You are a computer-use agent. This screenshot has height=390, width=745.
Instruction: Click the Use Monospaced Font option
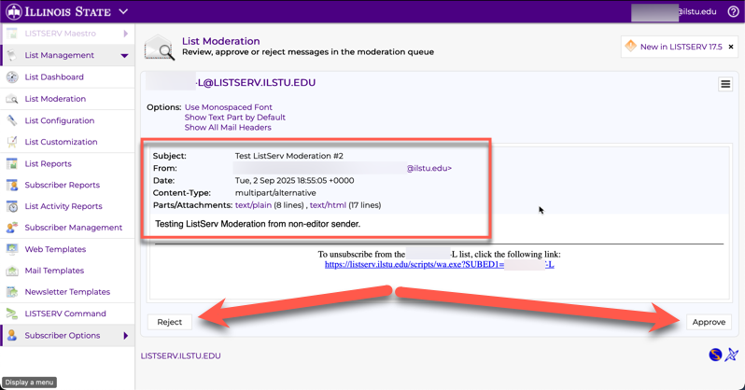229,107
